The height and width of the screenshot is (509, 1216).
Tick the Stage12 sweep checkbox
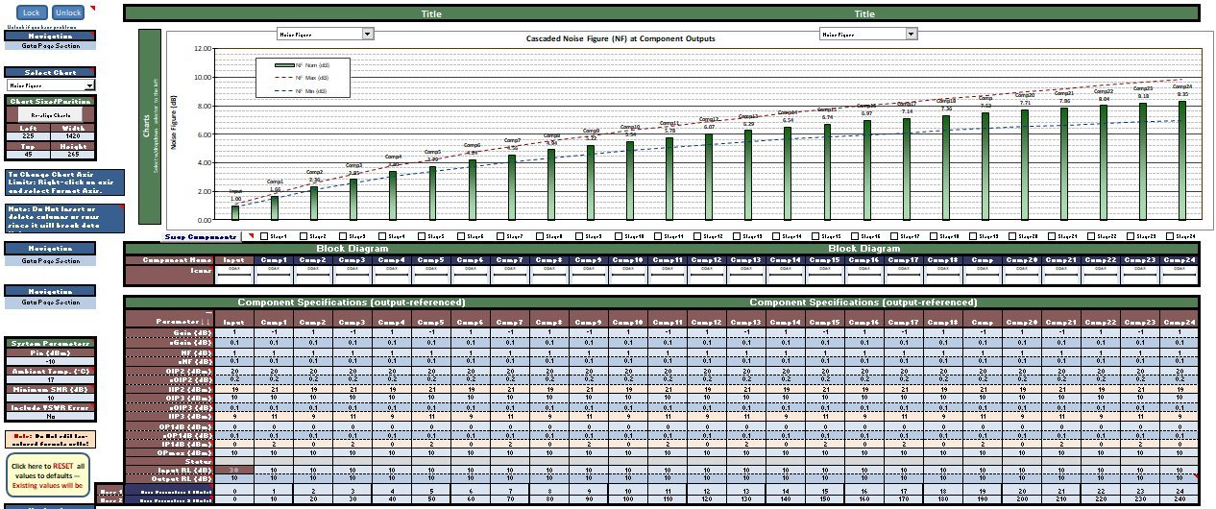click(696, 235)
